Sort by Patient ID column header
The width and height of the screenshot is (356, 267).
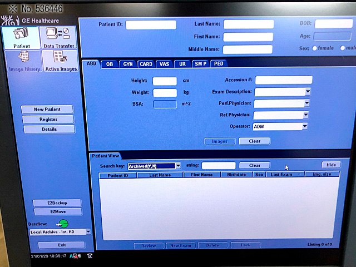click(118, 176)
